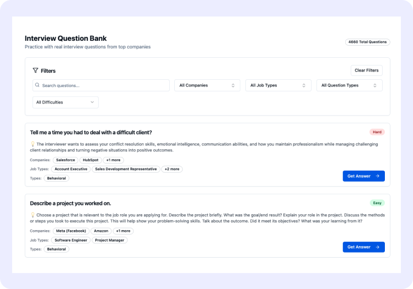This screenshot has height=289, width=413.
Task: Click the lightbulb hint icon on difficult client question
Action: point(33,144)
